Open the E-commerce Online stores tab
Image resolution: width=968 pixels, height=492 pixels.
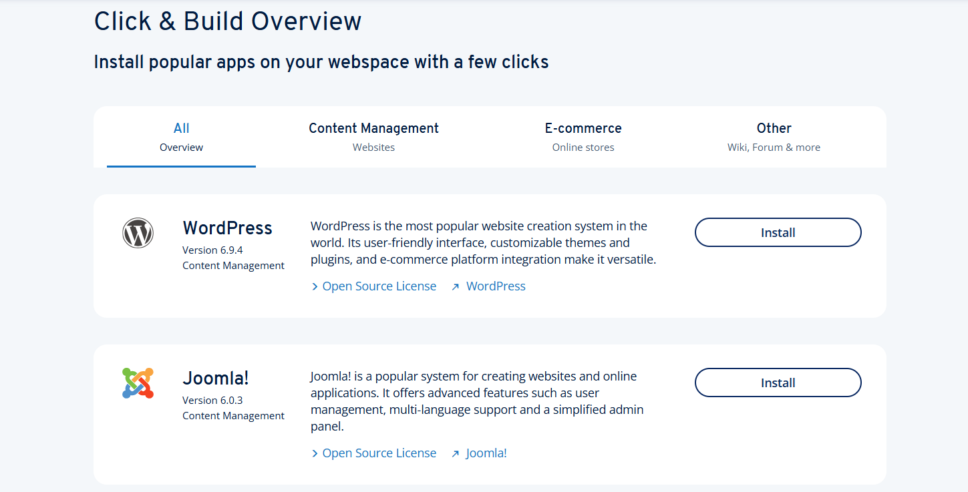click(583, 137)
